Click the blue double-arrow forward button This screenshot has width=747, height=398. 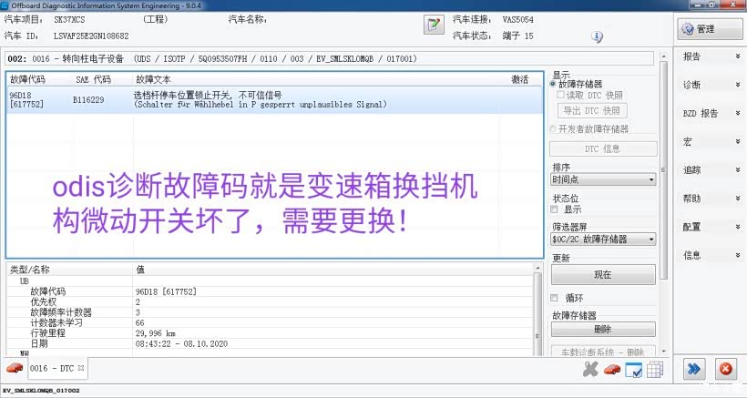694,369
